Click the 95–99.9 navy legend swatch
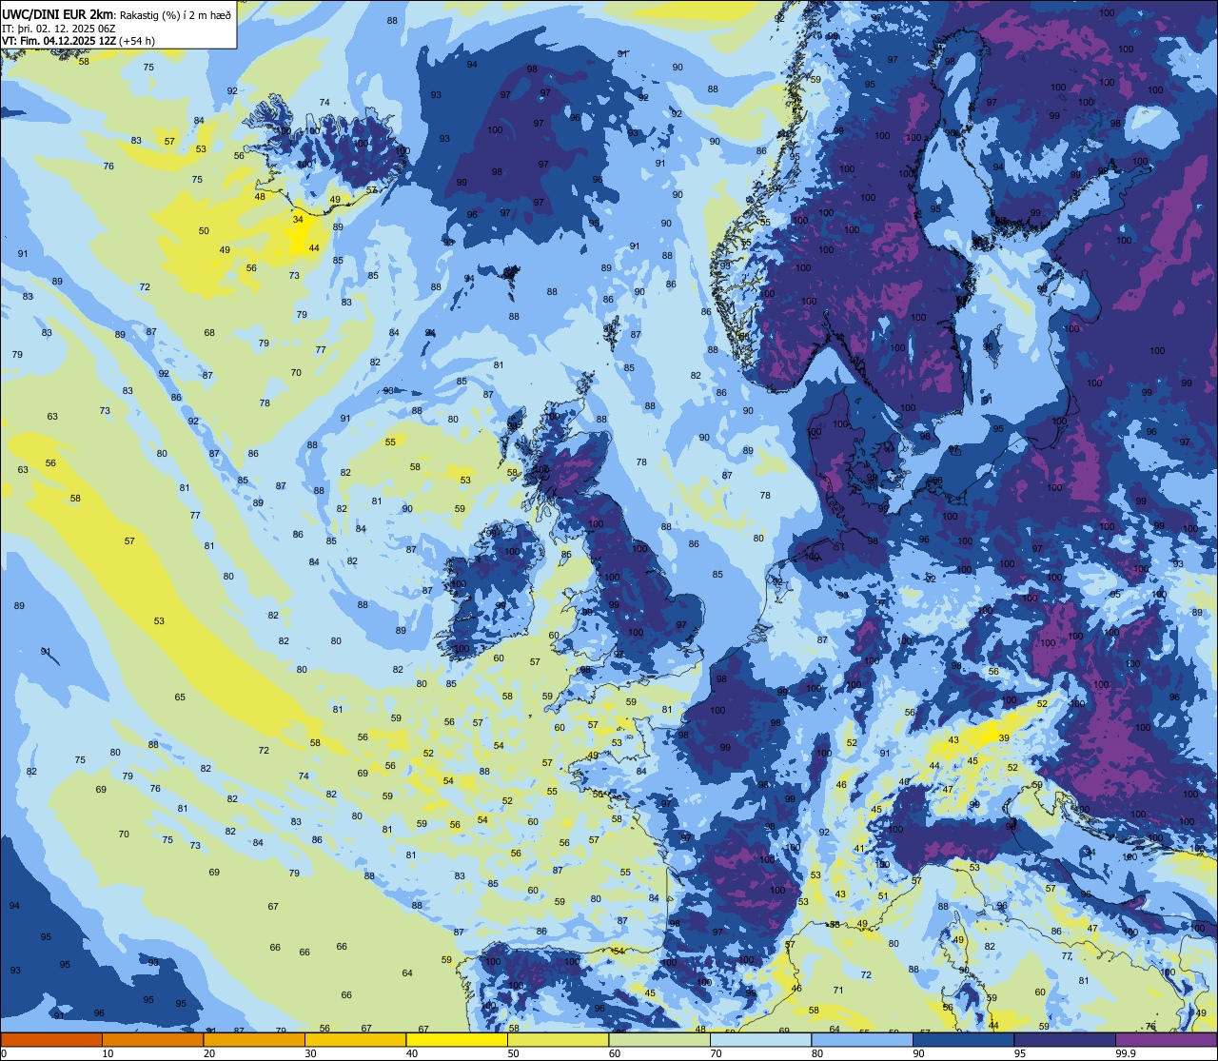Screen dimensions: 1218x1061 click(1065, 1039)
